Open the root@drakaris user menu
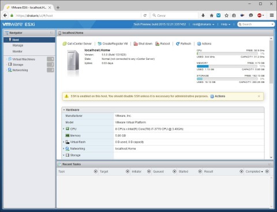Image resolution: width=277 pixels, height=212 pixels. (203, 24)
